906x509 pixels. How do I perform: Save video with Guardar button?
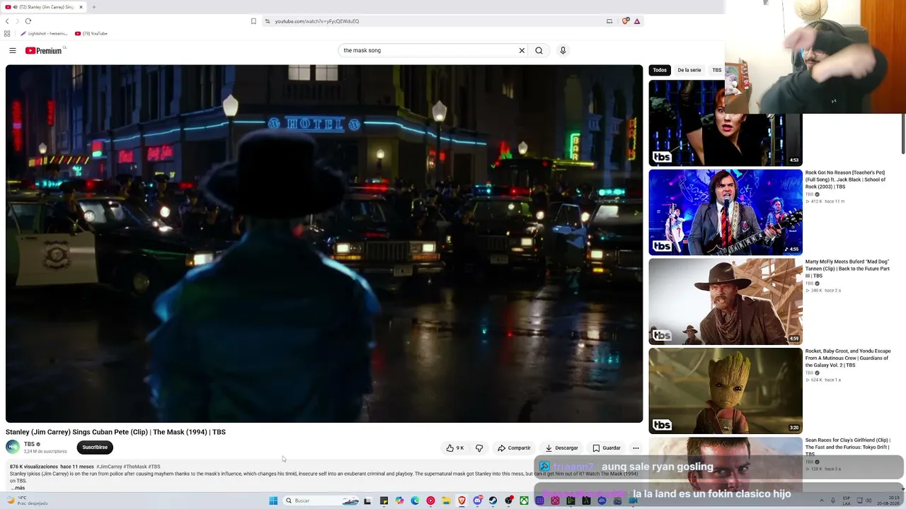[x=607, y=447]
